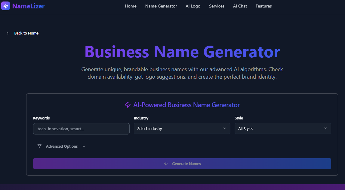Image resolution: width=345 pixels, height=190 pixels.
Task: Go to AI Chat in the navigation
Action: pyautogui.click(x=240, y=6)
